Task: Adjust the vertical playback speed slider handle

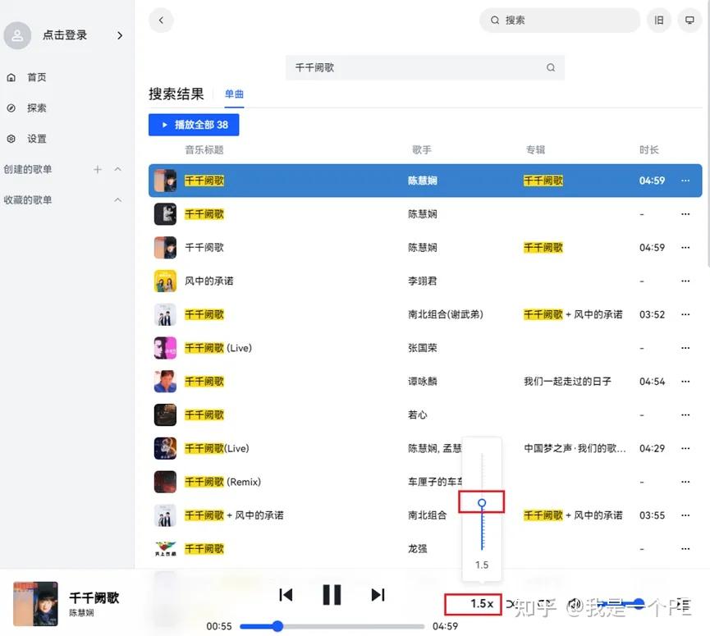Action: point(481,501)
